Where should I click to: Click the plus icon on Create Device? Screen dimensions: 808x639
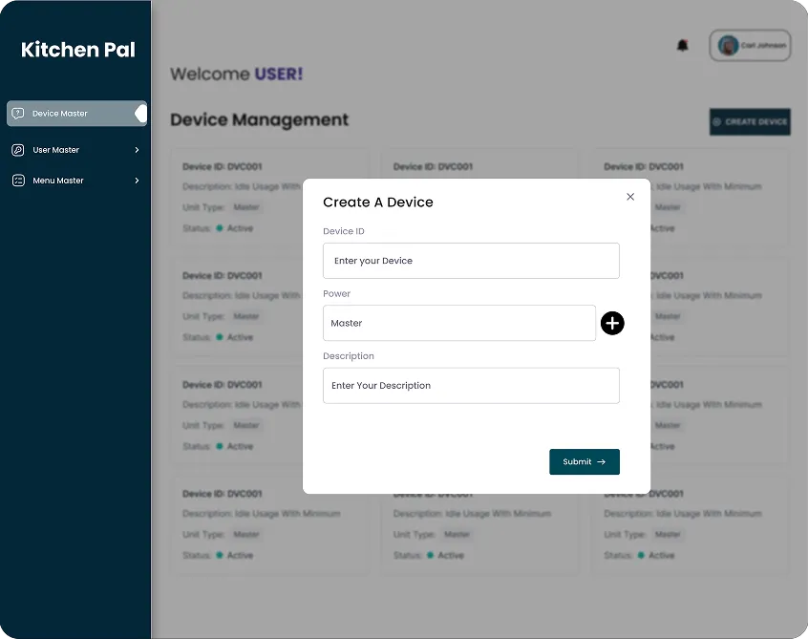(717, 122)
